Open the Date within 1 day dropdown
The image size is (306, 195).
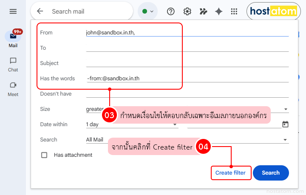pos(132,124)
